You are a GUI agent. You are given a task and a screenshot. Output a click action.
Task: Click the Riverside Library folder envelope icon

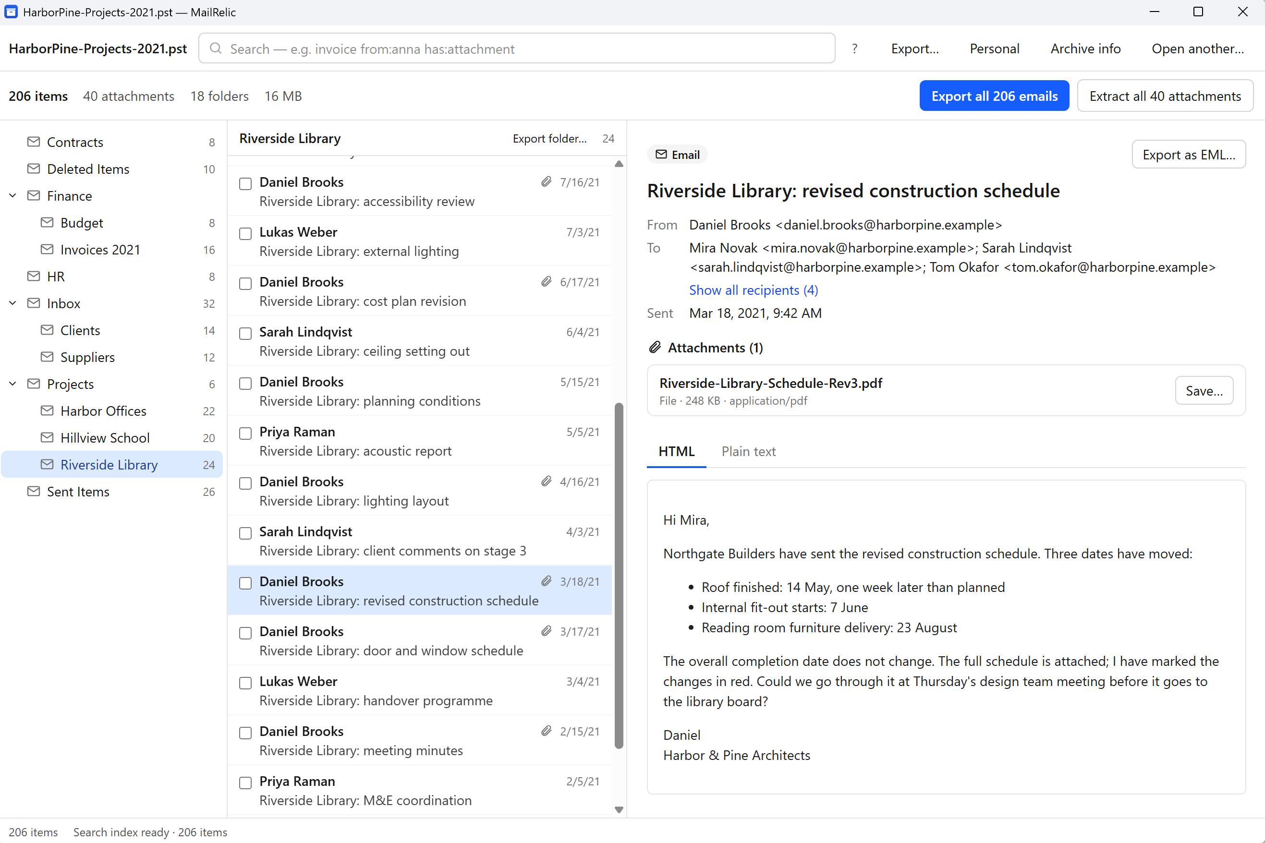pos(47,464)
